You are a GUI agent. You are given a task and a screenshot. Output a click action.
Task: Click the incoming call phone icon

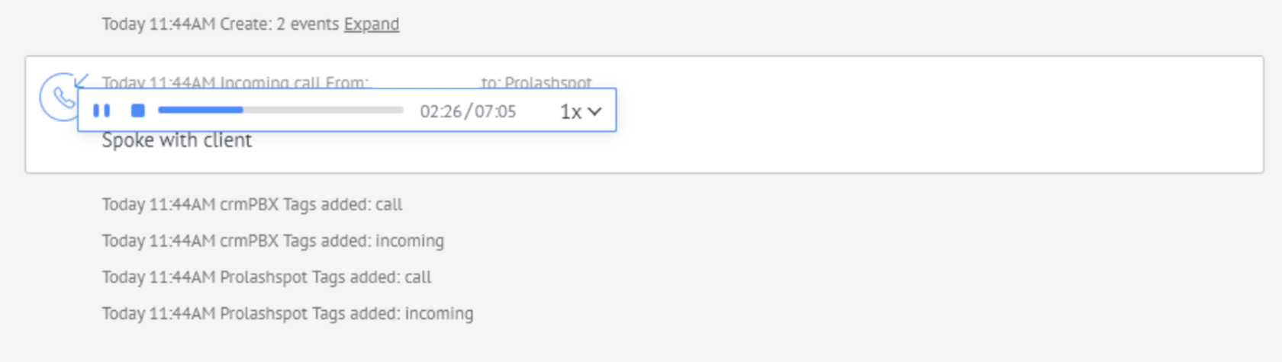[x=60, y=98]
